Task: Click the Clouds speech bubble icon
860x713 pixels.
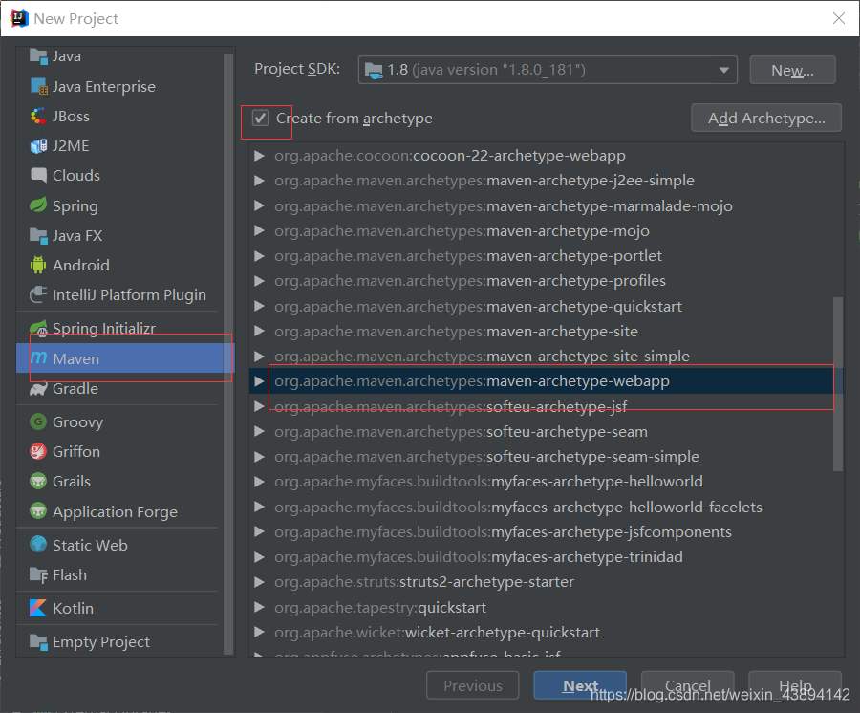Action: (38, 175)
